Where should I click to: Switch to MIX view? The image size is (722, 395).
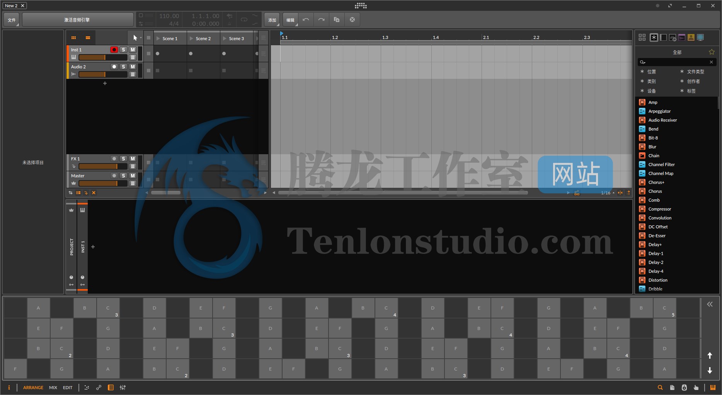pyautogui.click(x=53, y=388)
